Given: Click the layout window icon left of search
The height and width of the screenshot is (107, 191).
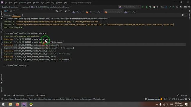Looking at the screenshot, I should click(x=185, y=7).
